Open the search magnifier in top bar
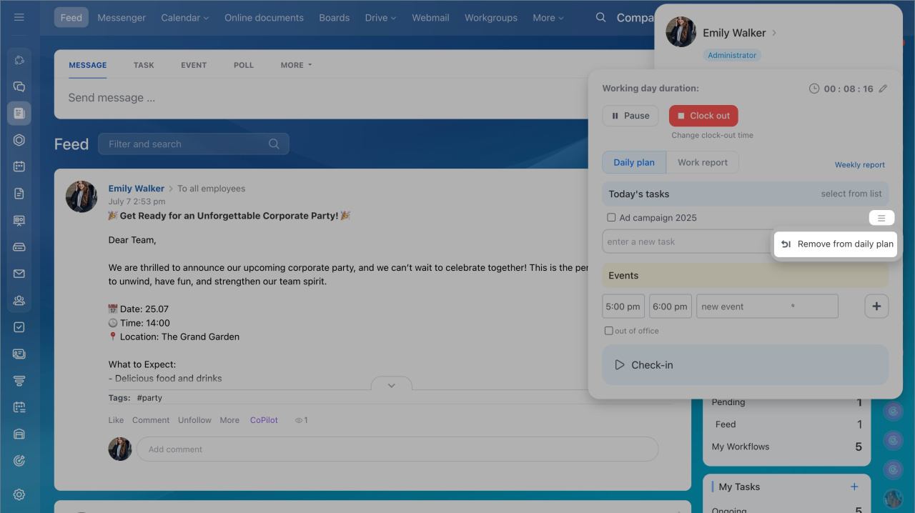The width and height of the screenshot is (915, 513). (601, 17)
